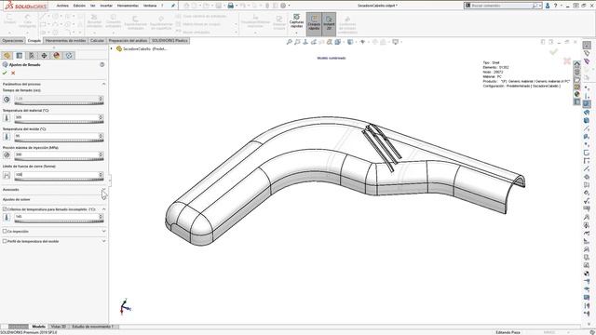Viewport: 596px width, 335px height.
Task: Click user login icon in title bar
Action: [x=548, y=6]
